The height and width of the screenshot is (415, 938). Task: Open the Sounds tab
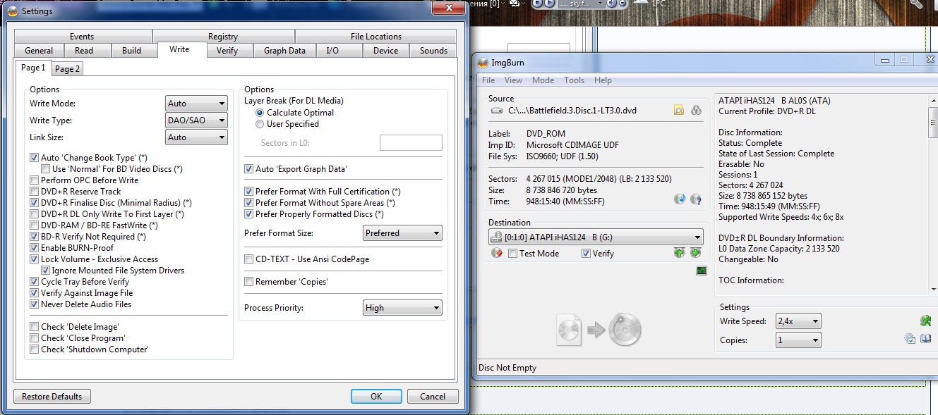coord(433,51)
